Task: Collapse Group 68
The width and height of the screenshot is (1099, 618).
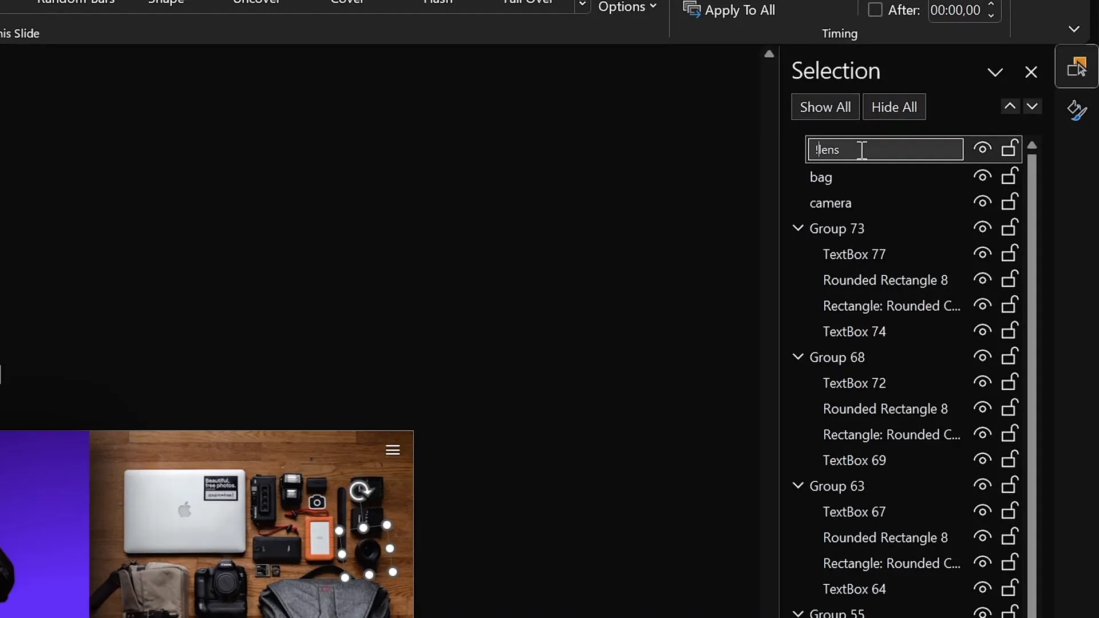Action: click(x=798, y=356)
